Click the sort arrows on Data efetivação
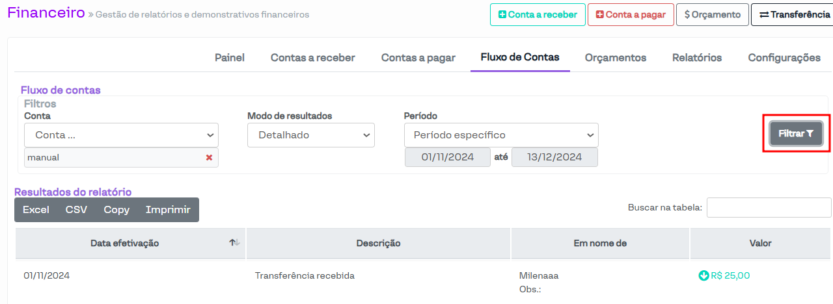The width and height of the screenshot is (833, 304). click(234, 243)
